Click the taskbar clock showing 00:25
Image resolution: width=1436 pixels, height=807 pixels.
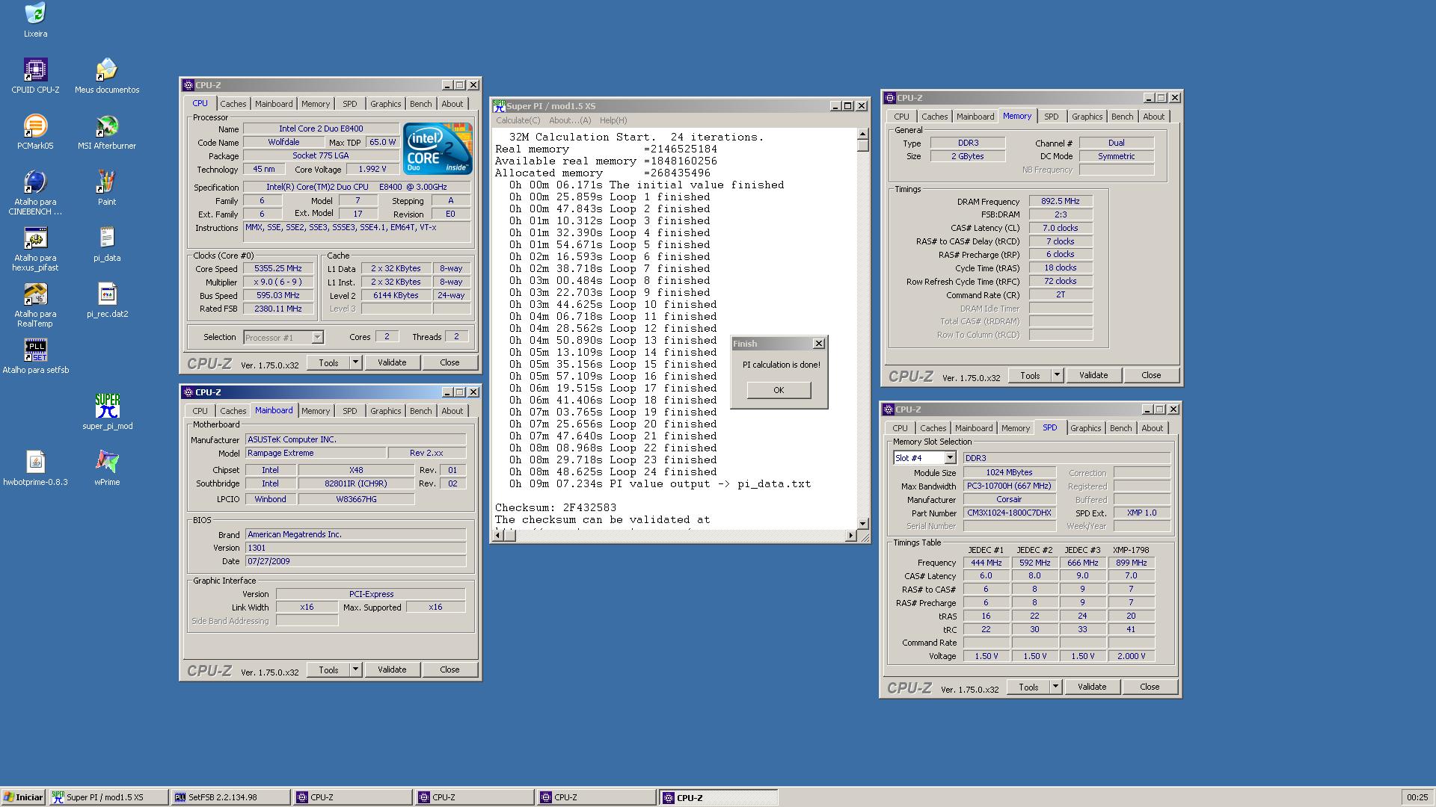tap(1417, 797)
